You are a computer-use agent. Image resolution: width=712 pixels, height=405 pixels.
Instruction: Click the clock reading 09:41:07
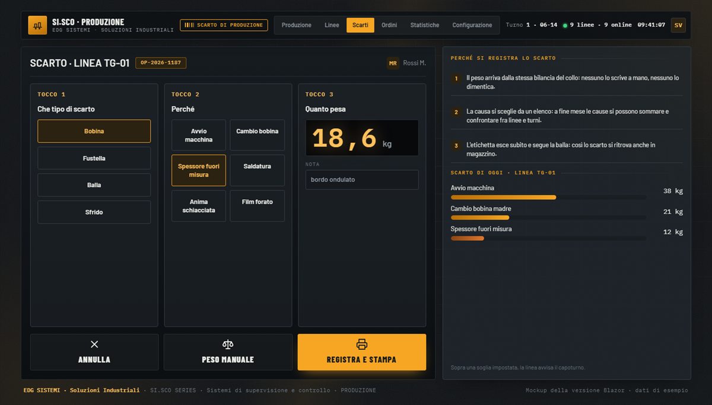(651, 25)
